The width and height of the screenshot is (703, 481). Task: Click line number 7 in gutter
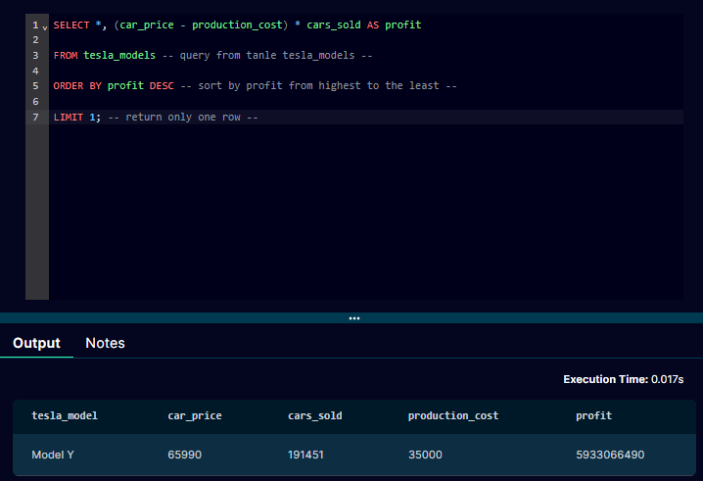(x=35, y=118)
